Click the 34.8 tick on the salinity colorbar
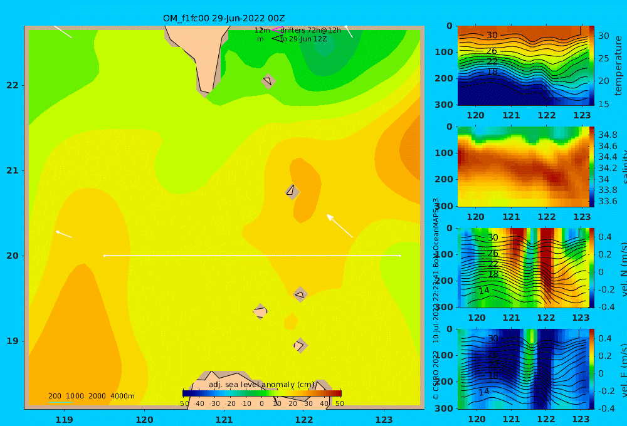Image resolution: width=627 pixels, height=426 pixels. pos(608,135)
